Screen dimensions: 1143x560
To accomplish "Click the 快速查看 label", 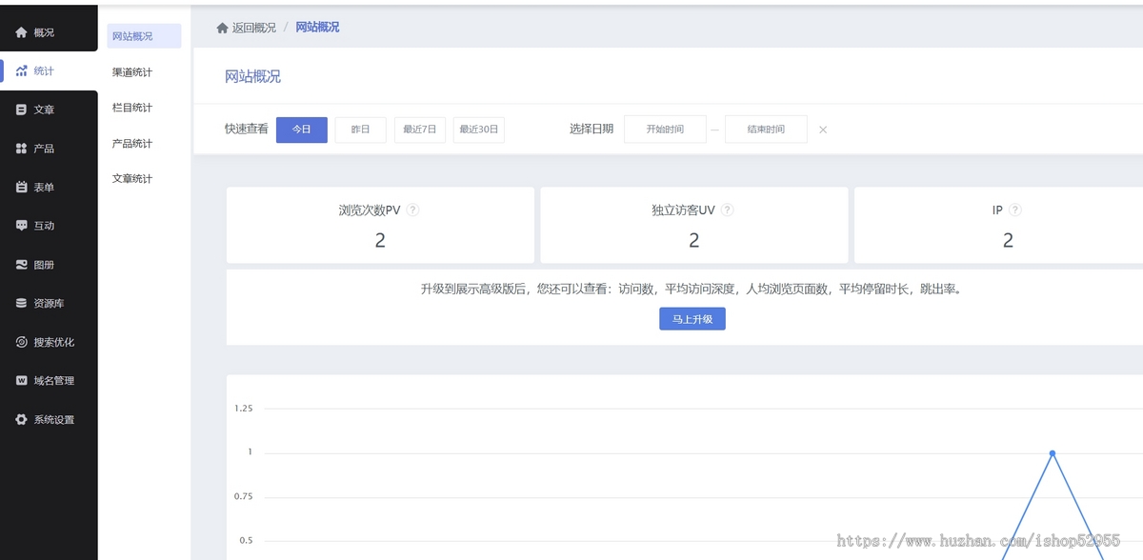I will (247, 130).
